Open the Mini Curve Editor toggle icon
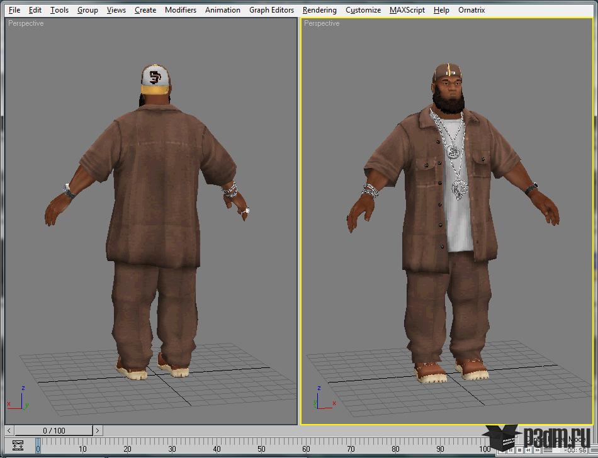This screenshot has height=458, width=598. pos(18,445)
